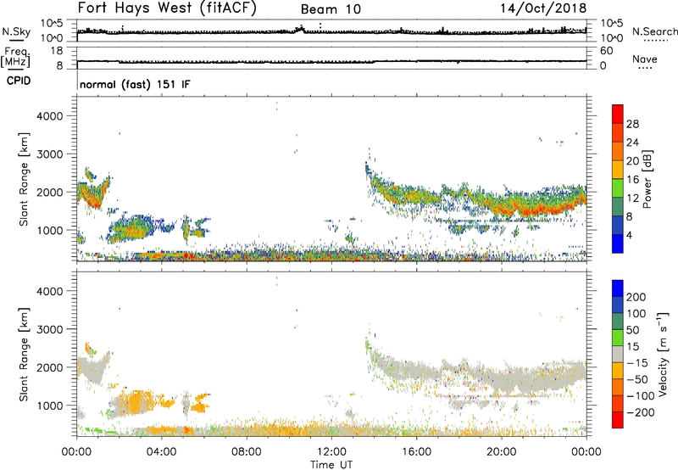Click the '20:00' time tick label

coord(501,452)
